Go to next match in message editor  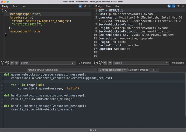coord(16,63)
